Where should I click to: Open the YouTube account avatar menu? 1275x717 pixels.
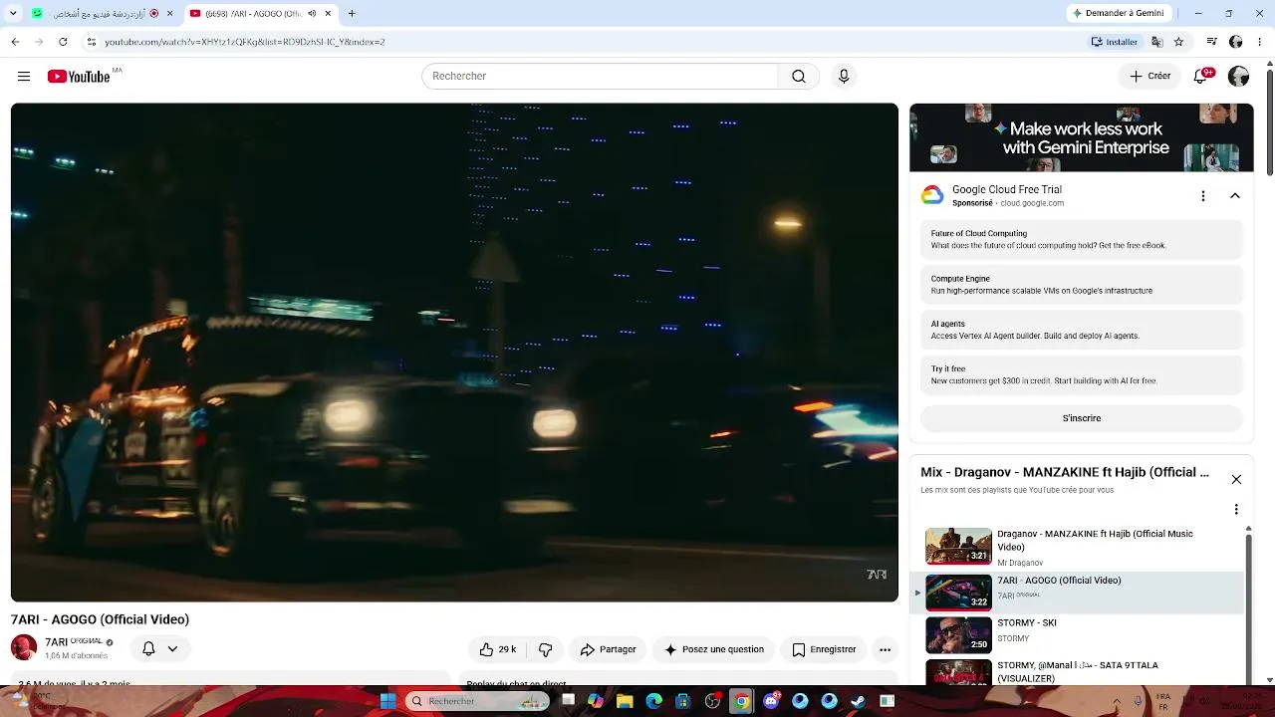click(1239, 77)
